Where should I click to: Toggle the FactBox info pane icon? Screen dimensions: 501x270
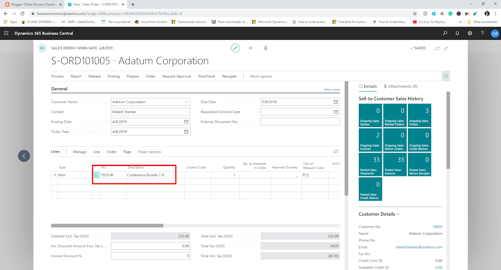(446, 76)
